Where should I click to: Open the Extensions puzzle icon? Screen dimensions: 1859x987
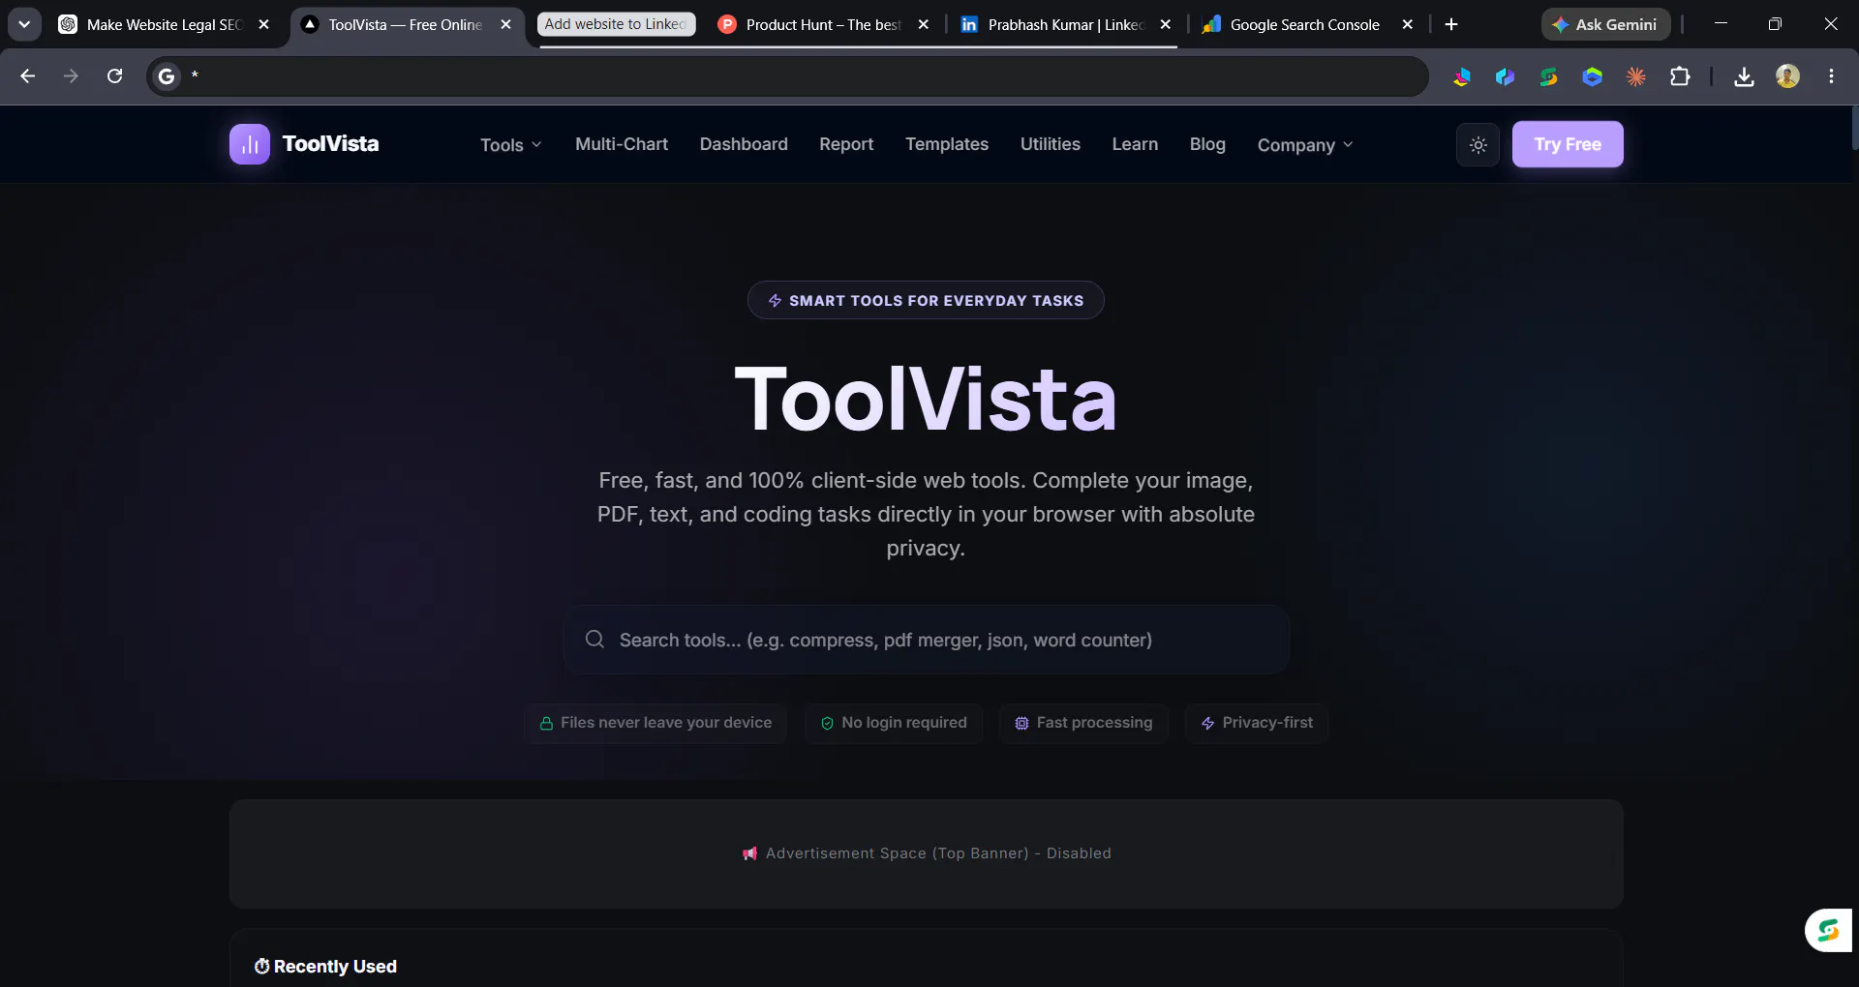pos(1680,76)
